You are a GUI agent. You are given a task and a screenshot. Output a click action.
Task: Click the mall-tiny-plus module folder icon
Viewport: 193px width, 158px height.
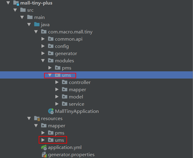coord(16,3)
